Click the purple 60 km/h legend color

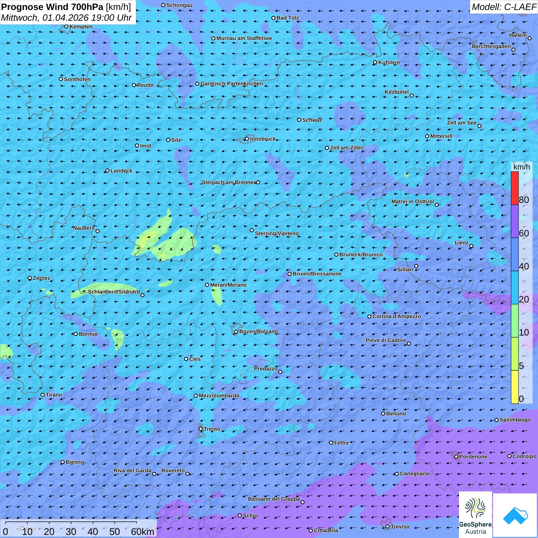tap(515, 221)
